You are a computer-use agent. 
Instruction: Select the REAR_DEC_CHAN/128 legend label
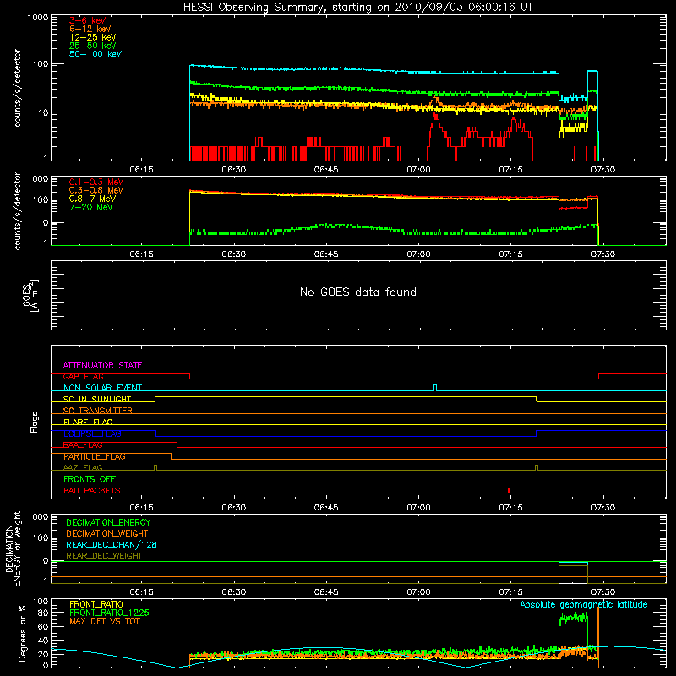pyautogui.click(x=112, y=544)
